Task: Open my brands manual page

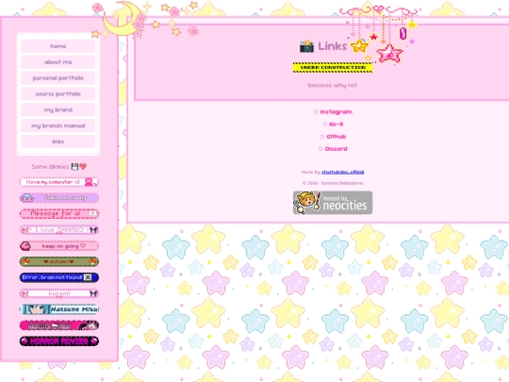Action: pos(58,125)
